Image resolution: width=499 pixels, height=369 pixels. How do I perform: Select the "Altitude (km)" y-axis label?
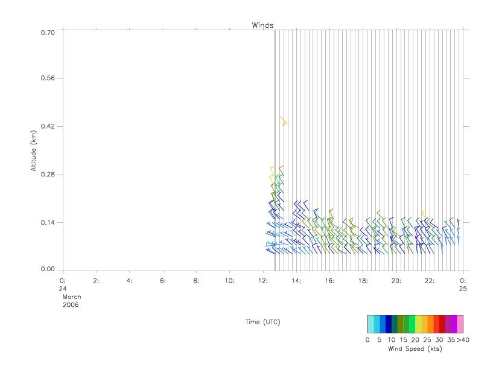click(33, 151)
